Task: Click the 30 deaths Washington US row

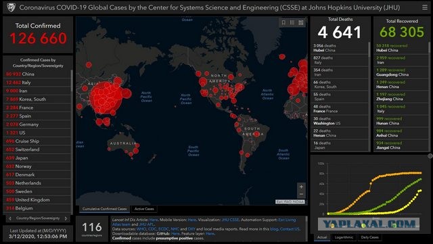Action: [340, 120]
